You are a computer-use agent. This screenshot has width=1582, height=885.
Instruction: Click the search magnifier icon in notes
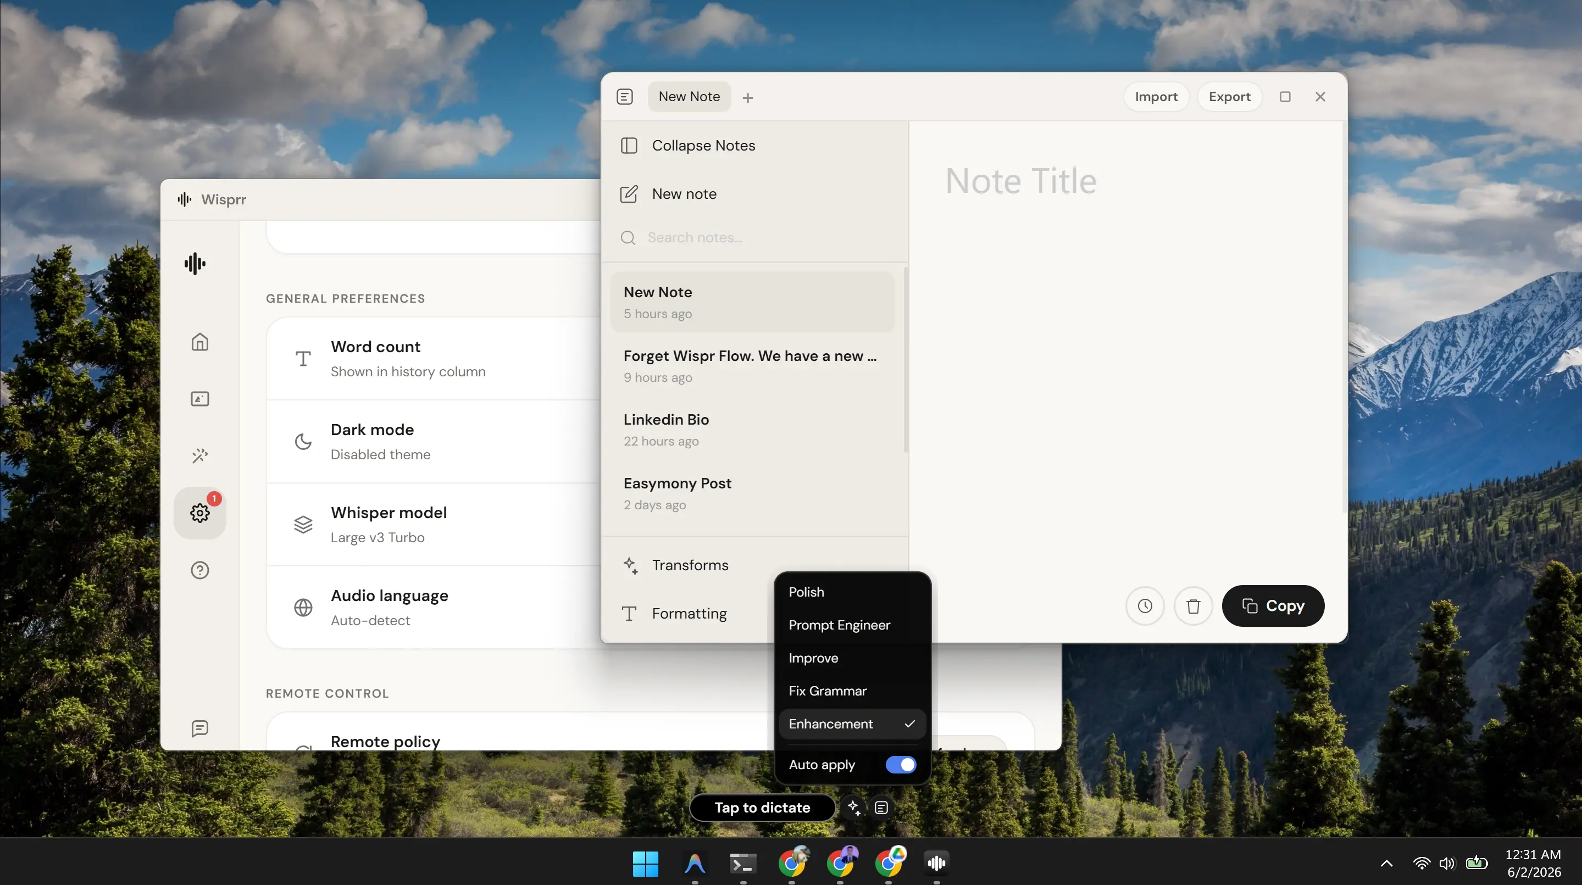pos(628,238)
